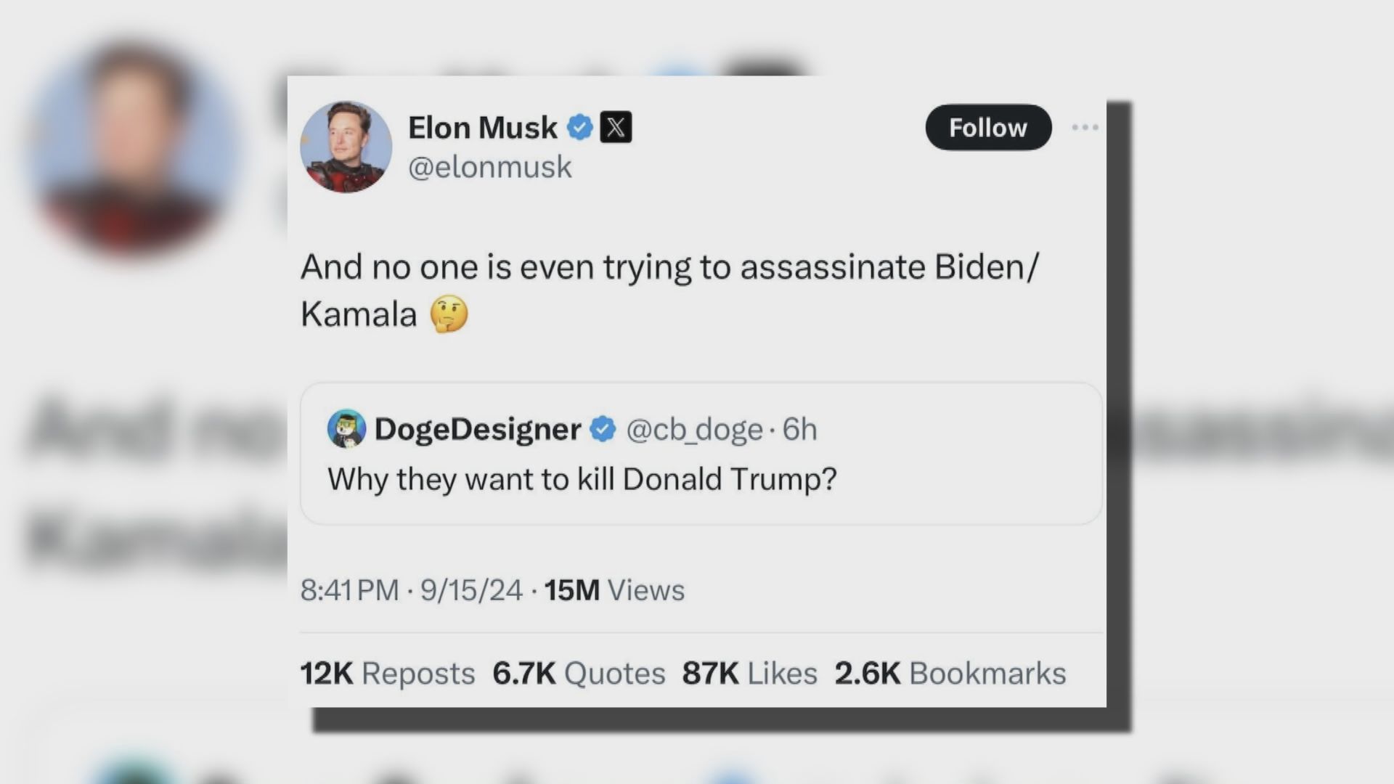
Task: Click the blue verified badge beside Elon Musk
Action: (579, 128)
